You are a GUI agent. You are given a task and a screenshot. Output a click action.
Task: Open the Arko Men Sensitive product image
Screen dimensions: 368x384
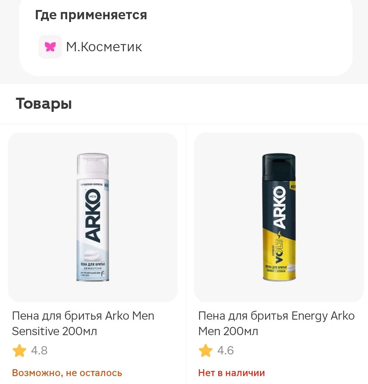(x=93, y=217)
